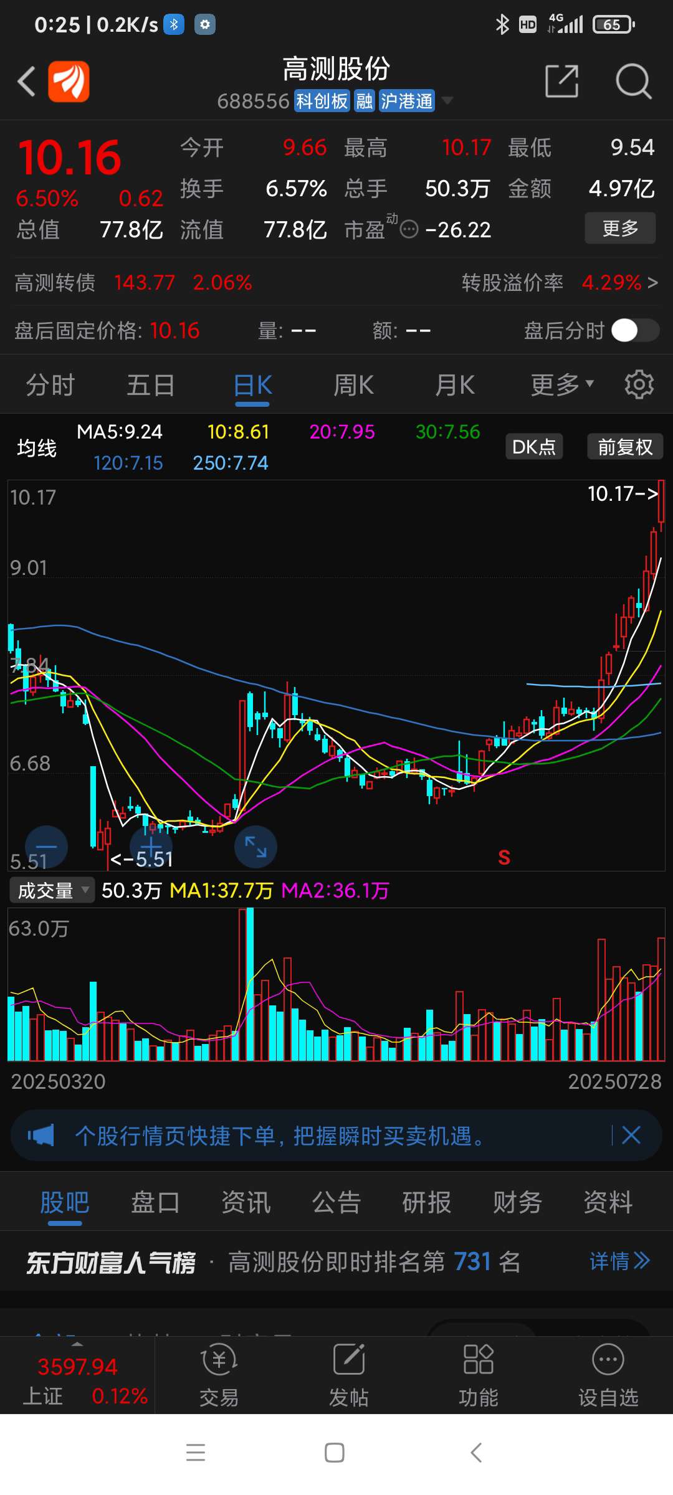Zoom in chart with plus icon
The width and height of the screenshot is (673, 1495).
pyautogui.click(x=150, y=847)
